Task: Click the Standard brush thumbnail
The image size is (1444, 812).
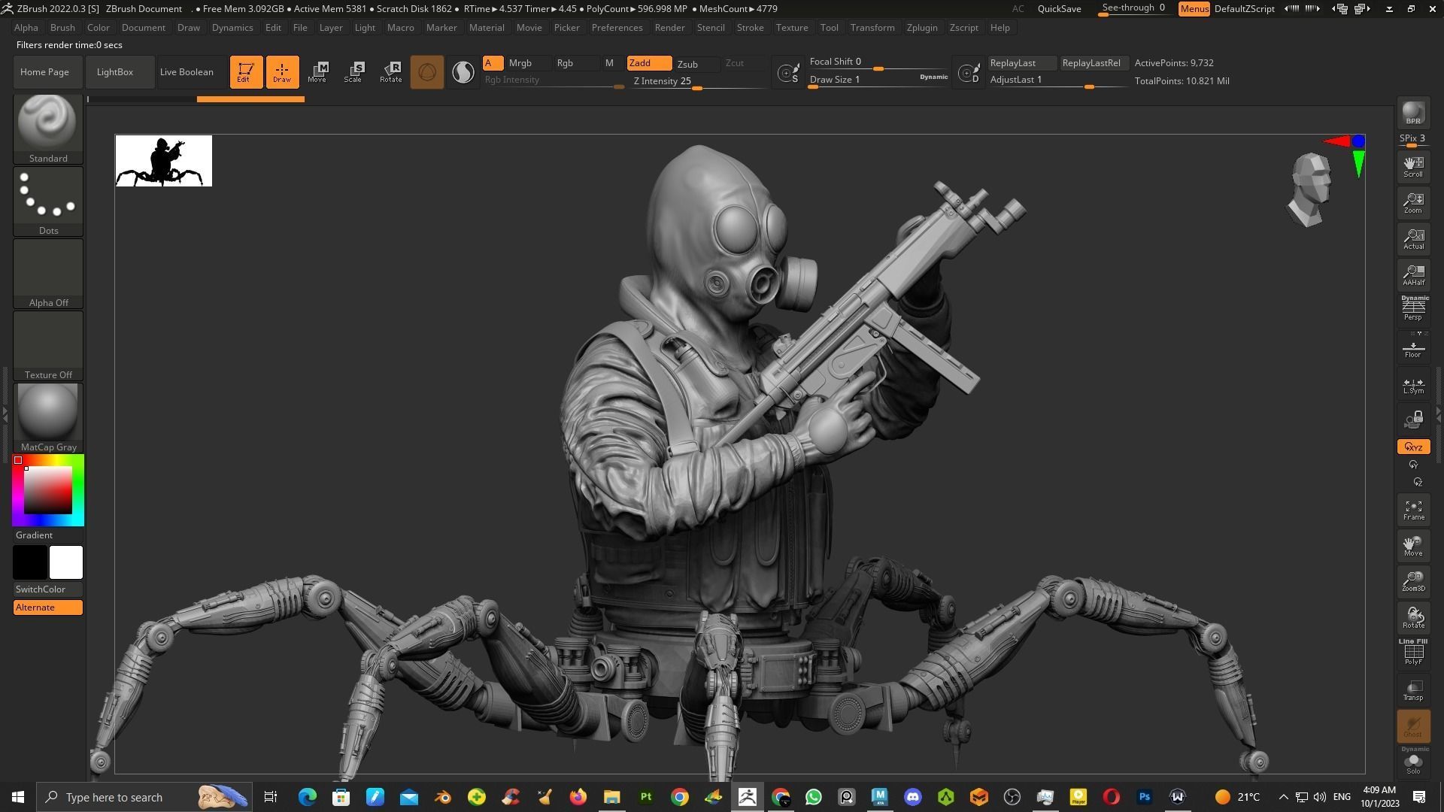Action: [x=48, y=129]
